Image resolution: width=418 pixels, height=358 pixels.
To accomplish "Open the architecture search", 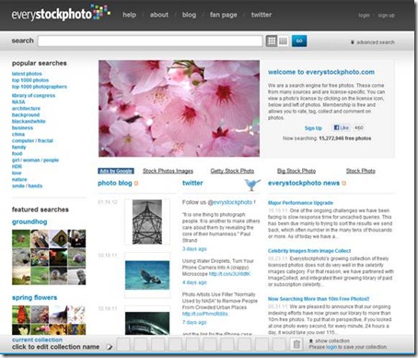I will click(26, 109).
